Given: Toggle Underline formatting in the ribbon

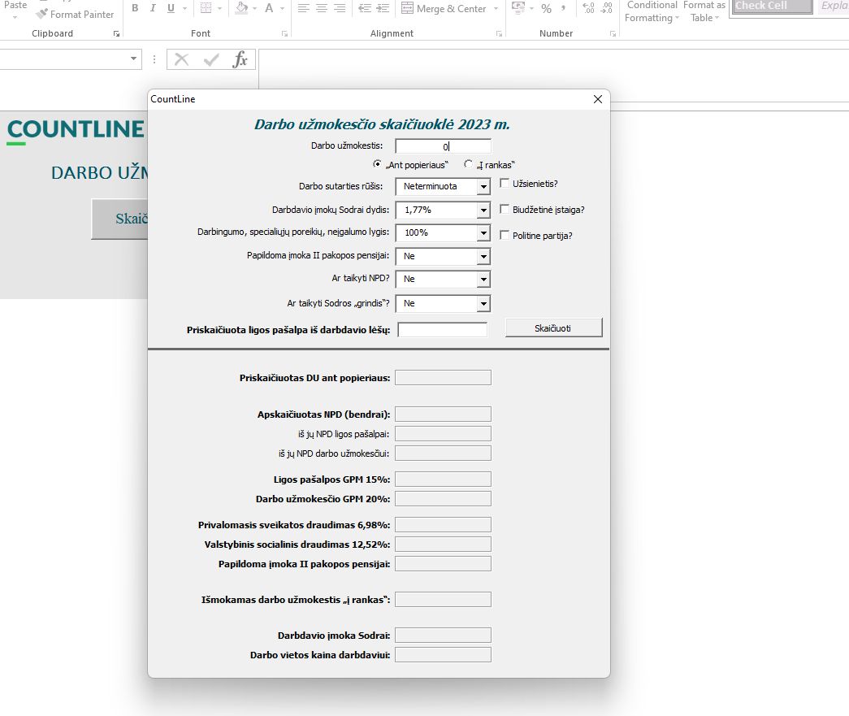Looking at the screenshot, I should coord(171,8).
